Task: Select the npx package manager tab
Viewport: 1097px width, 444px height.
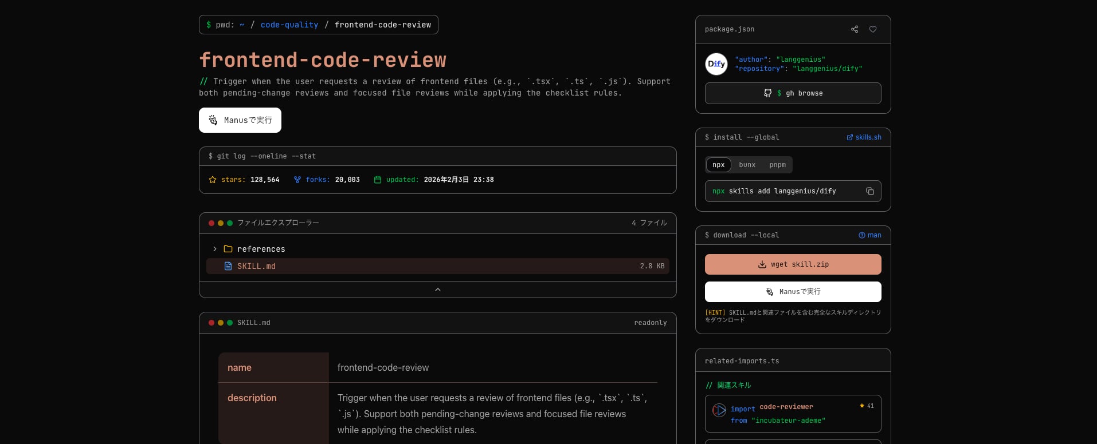Action: point(718,165)
